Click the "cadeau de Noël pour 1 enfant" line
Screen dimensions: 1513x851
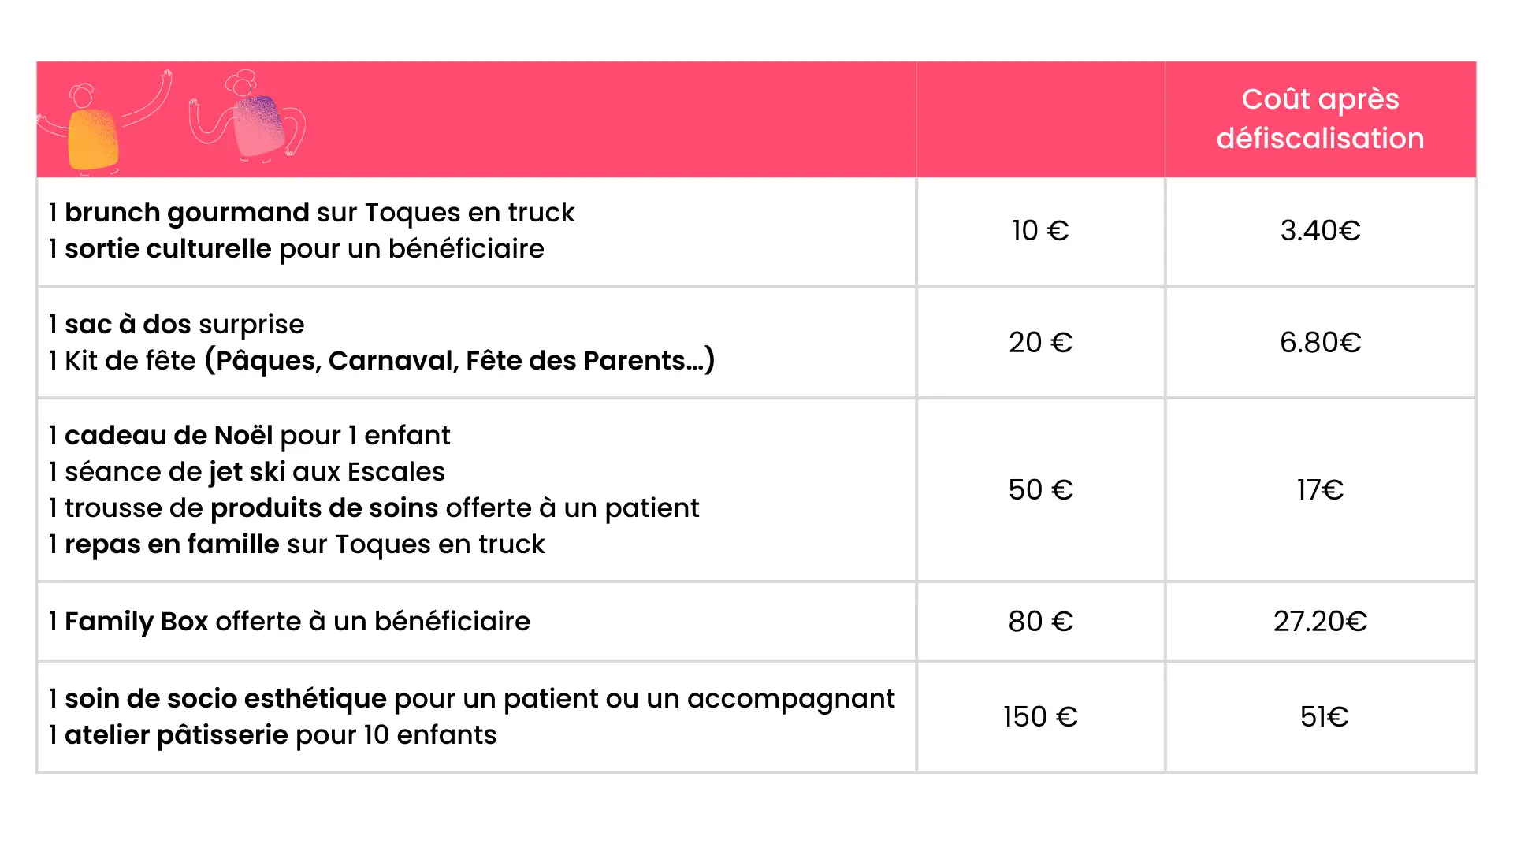[x=249, y=436]
